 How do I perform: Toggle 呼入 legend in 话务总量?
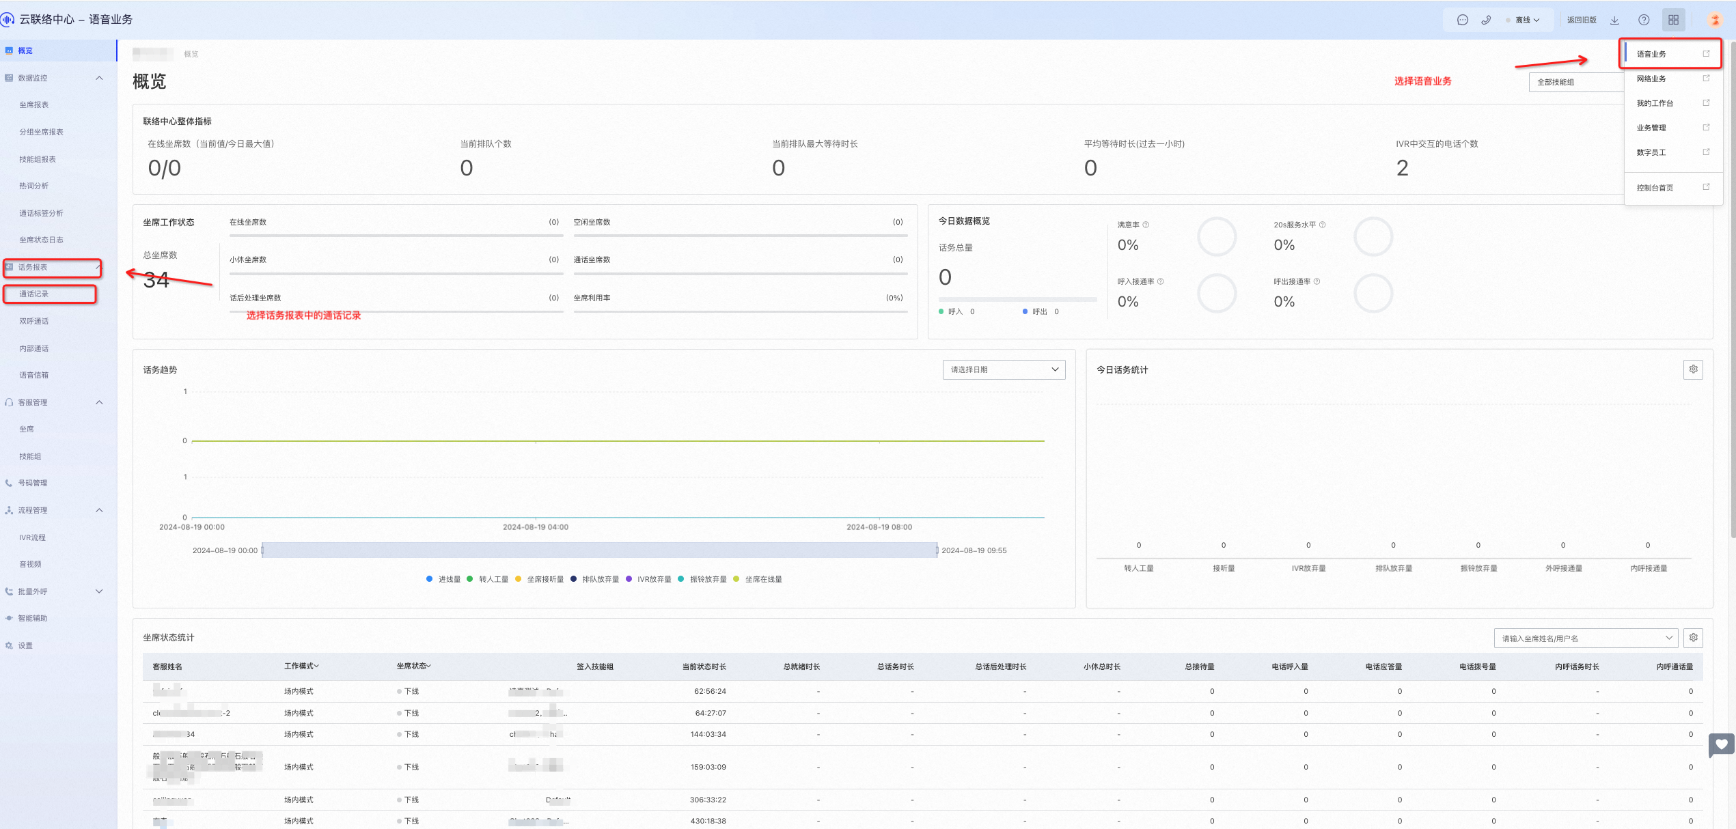tap(956, 311)
